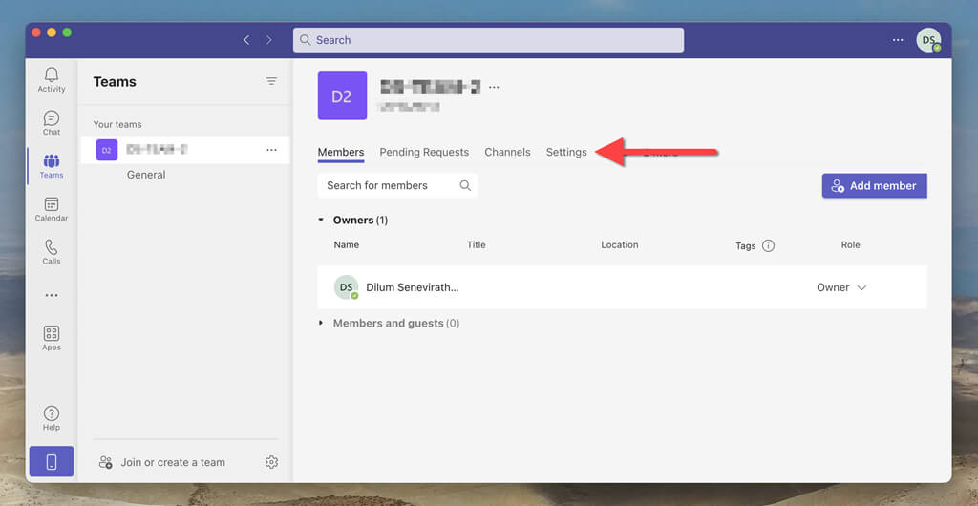This screenshot has width=978, height=506.
Task: Open Chat in the sidebar
Action: pyautogui.click(x=52, y=123)
